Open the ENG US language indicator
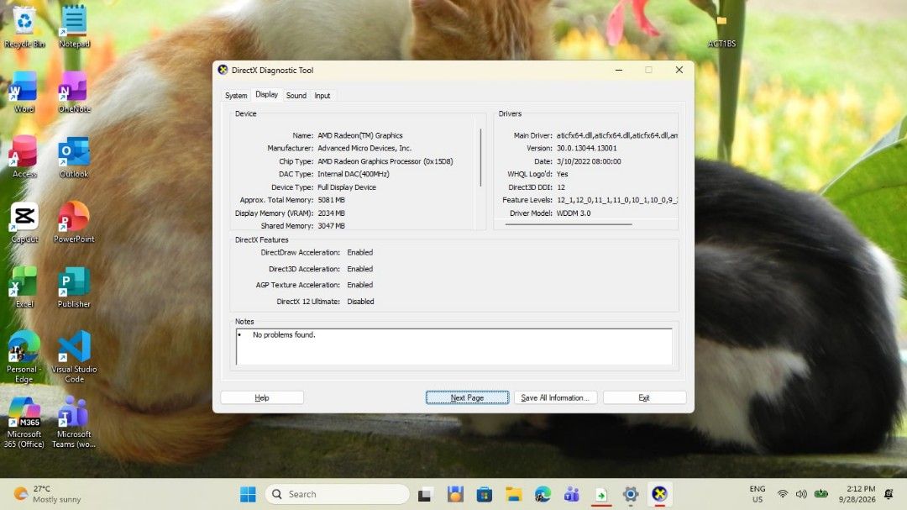This screenshot has height=510, width=907. point(758,494)
